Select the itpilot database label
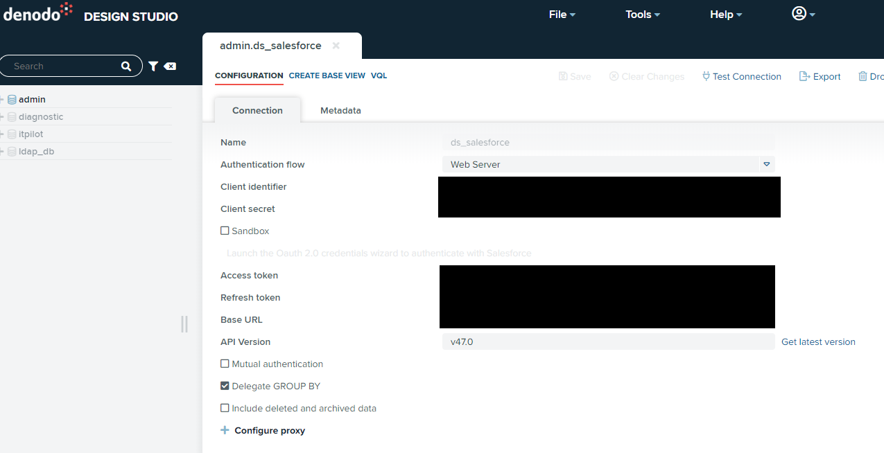This screenshot has height=453, width=884. [31, 134]
